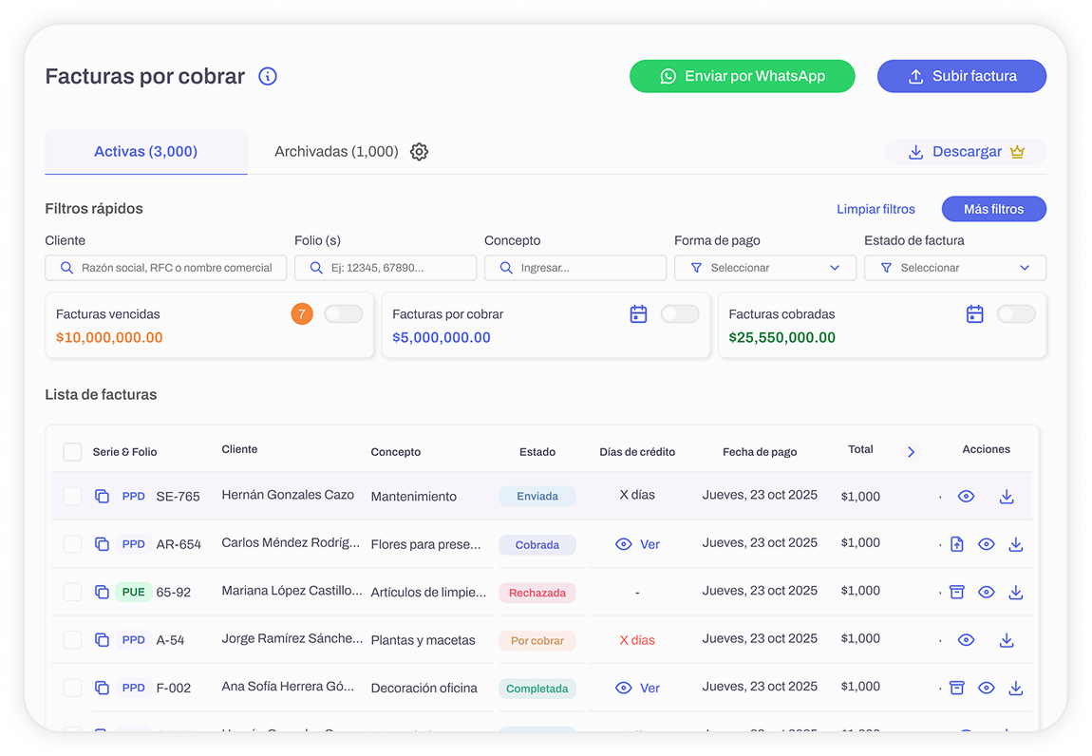Open archived settings gear icon
This screenshot has width=1092, height=756.
(x=419, y=152)
